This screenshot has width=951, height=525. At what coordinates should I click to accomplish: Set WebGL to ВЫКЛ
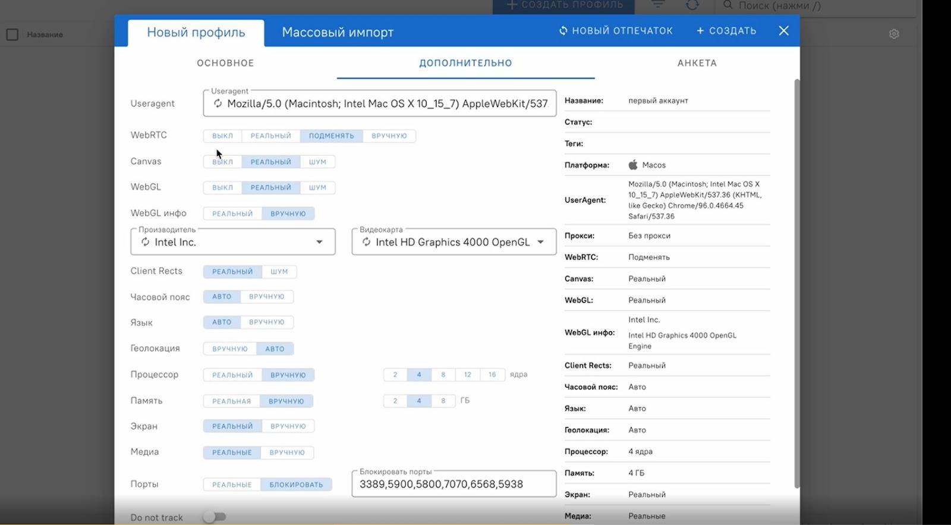coord(222,187)
